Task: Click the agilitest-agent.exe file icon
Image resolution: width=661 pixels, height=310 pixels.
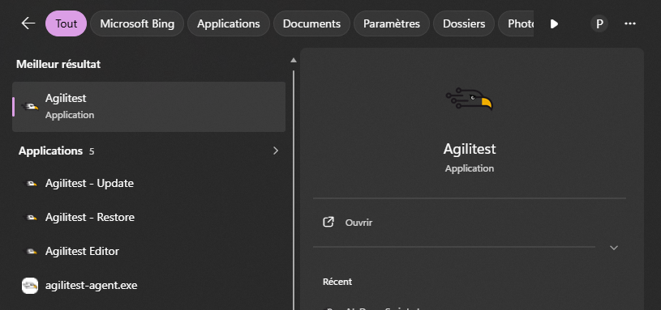Action: click(x=30, y=286)
